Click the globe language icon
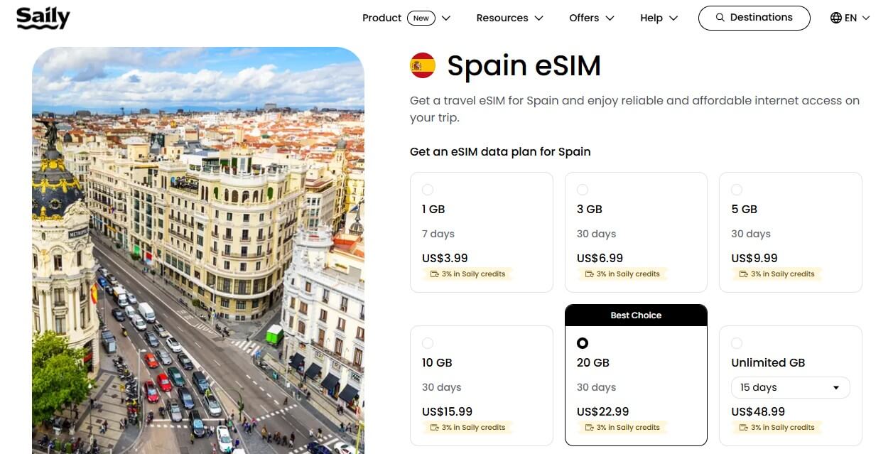This screenshot has height=454, width=893. tap(834, 17)
